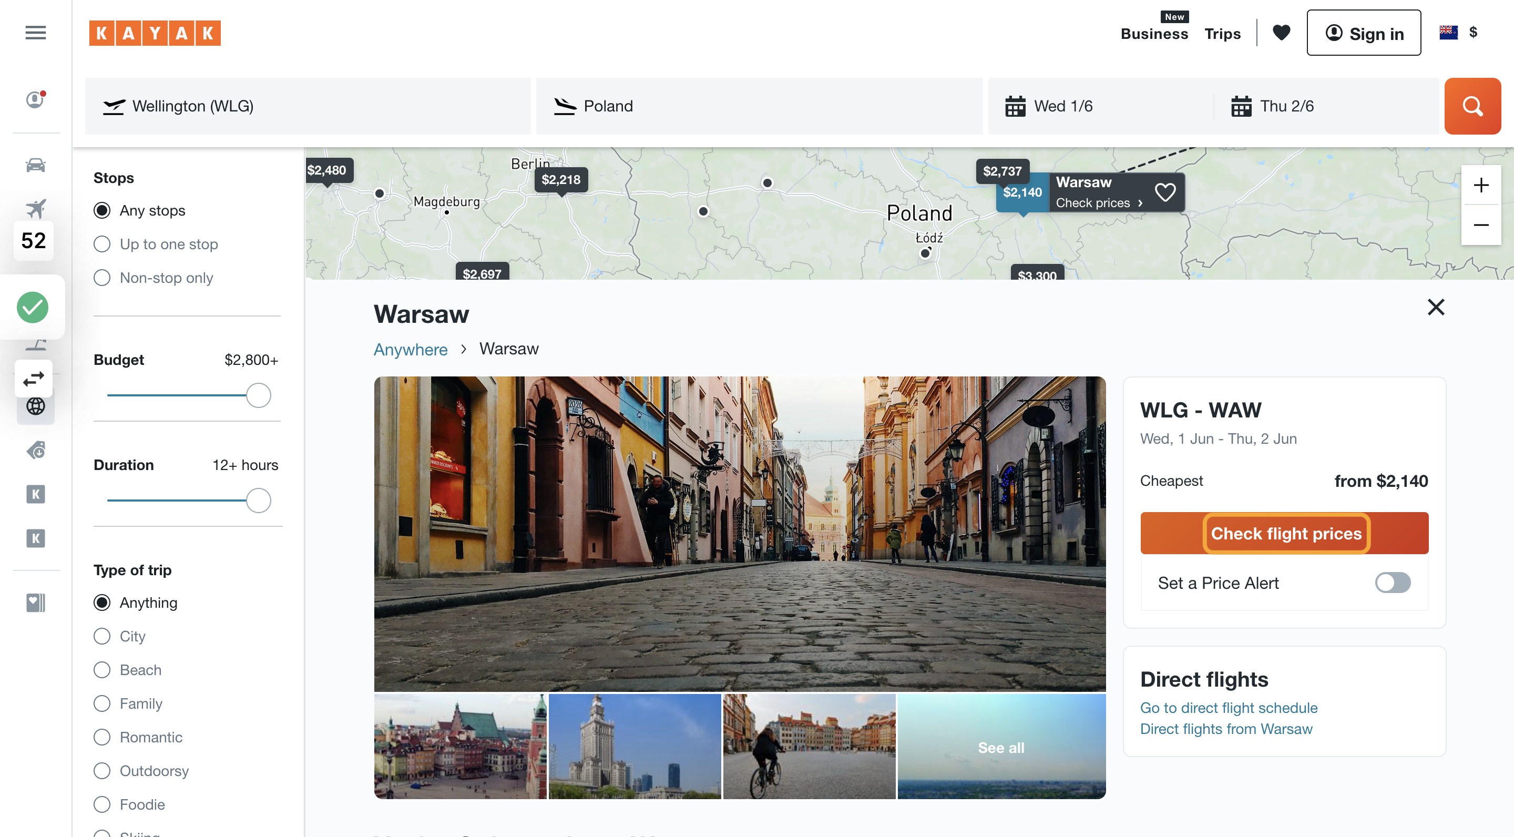Screen dimensions: 1514x837
Task: Click the $2,218 Berlin map price marker
Action: (x=561, y=179)
